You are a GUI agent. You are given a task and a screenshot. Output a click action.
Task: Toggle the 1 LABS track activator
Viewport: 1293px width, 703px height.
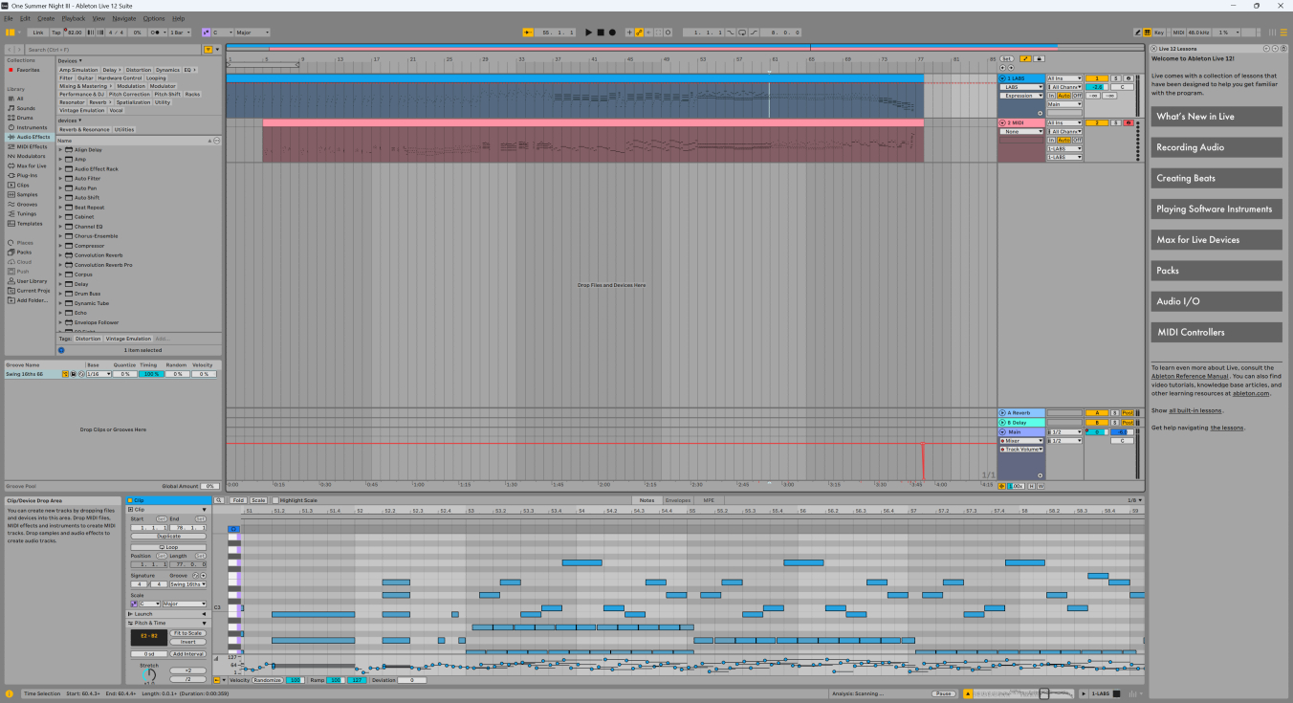(x=1096, y=78)
